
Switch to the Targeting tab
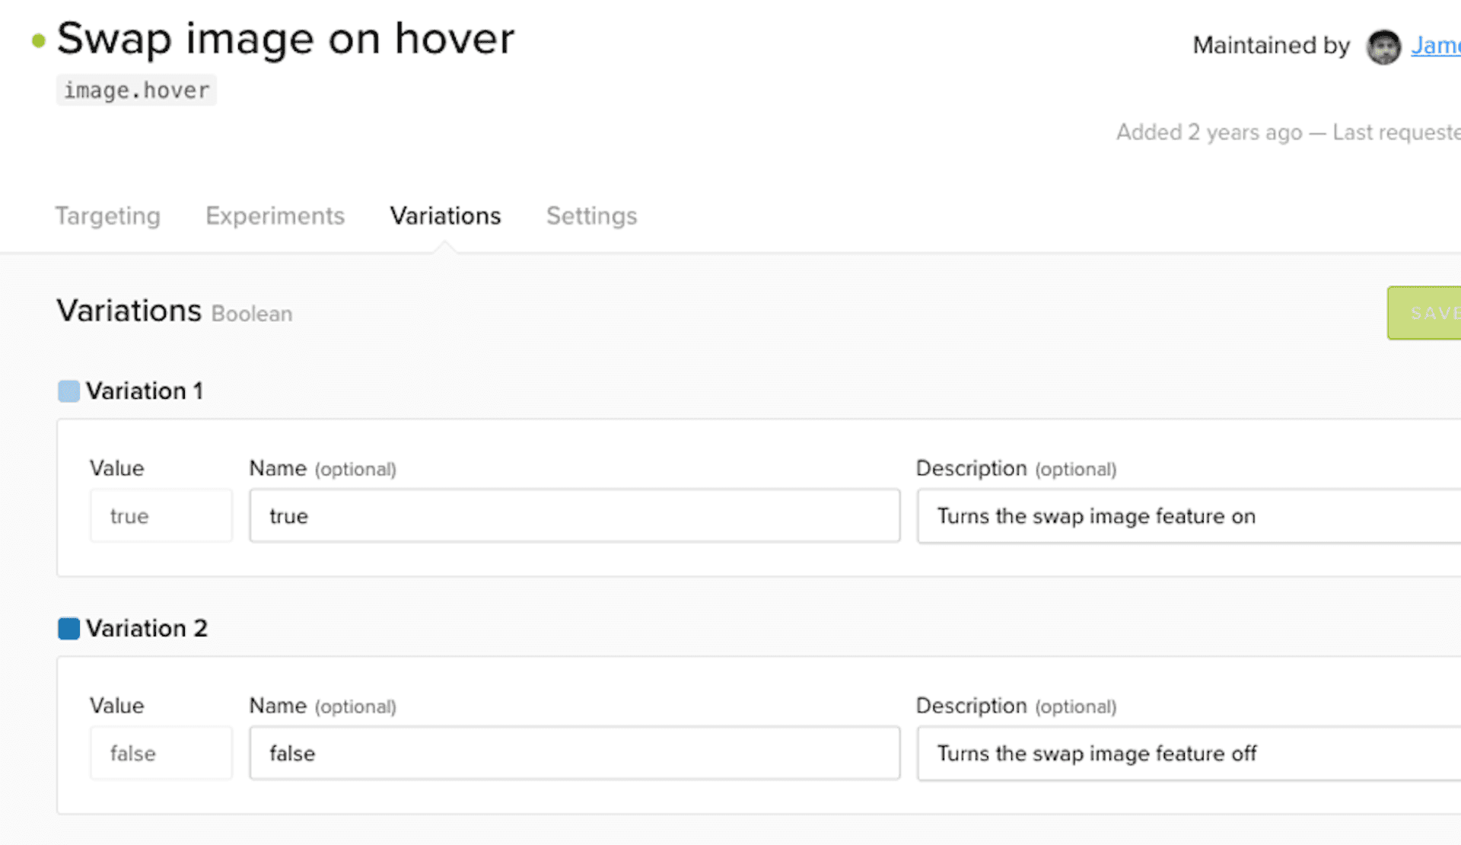pyautogui.click(x=107, y=216)
